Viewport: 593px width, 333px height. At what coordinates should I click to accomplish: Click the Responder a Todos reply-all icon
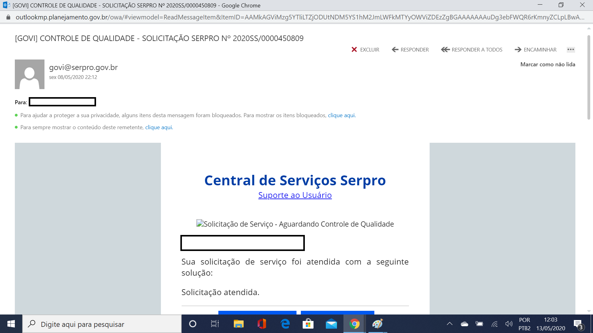pyautogui.click(x=445, y=49)
